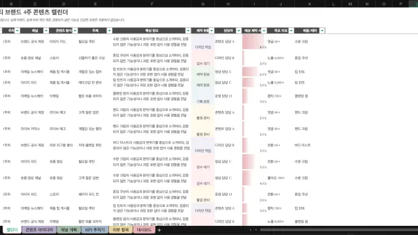Open the 핵심 정보 column filter dropdown
418x235 pixels.
click(188, 31)
